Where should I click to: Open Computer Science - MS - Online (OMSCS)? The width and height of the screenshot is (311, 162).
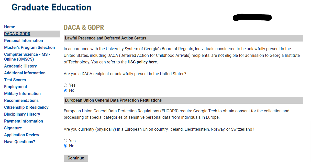pyautogui.click(x=27, y=57)
